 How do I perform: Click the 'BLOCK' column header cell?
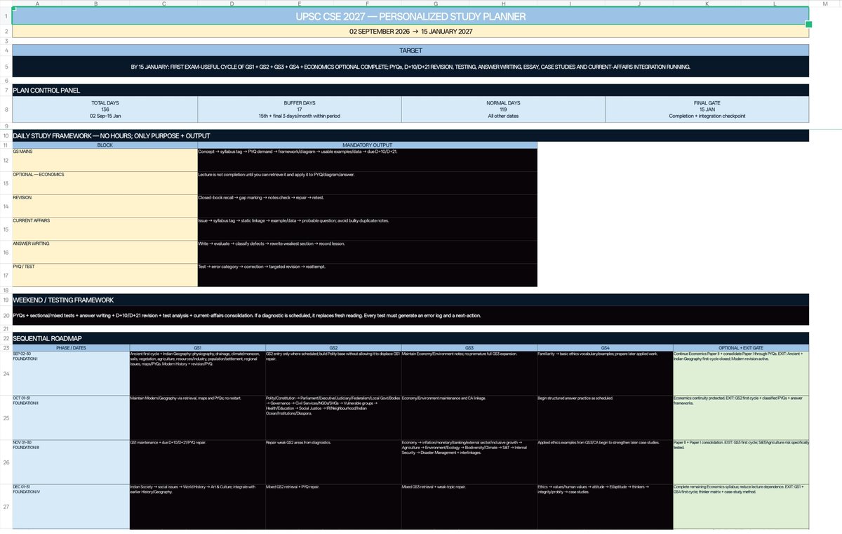tap(105, 145)
